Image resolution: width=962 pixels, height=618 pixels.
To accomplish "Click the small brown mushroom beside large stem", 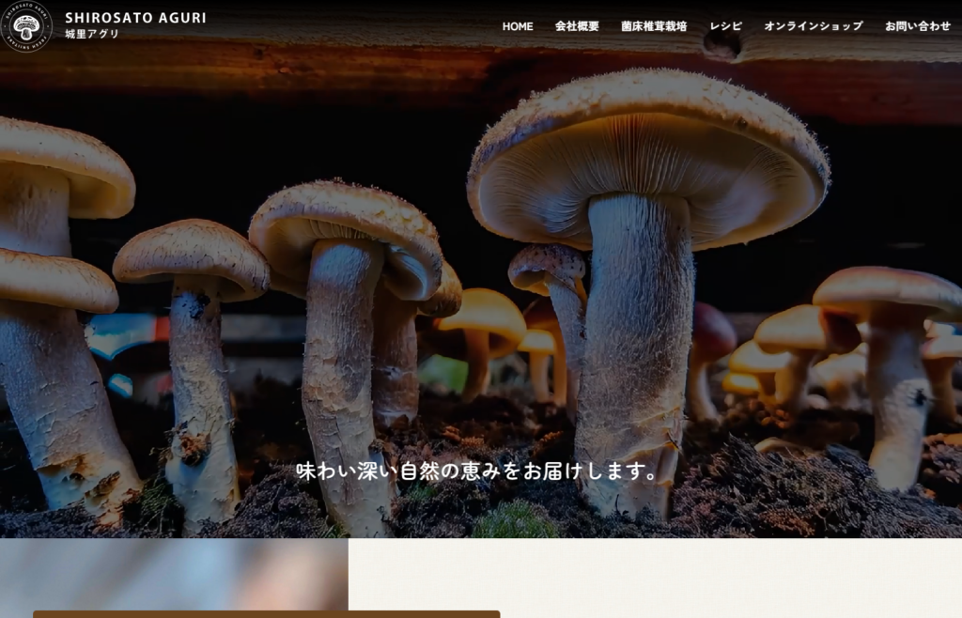I will point(548,268).
